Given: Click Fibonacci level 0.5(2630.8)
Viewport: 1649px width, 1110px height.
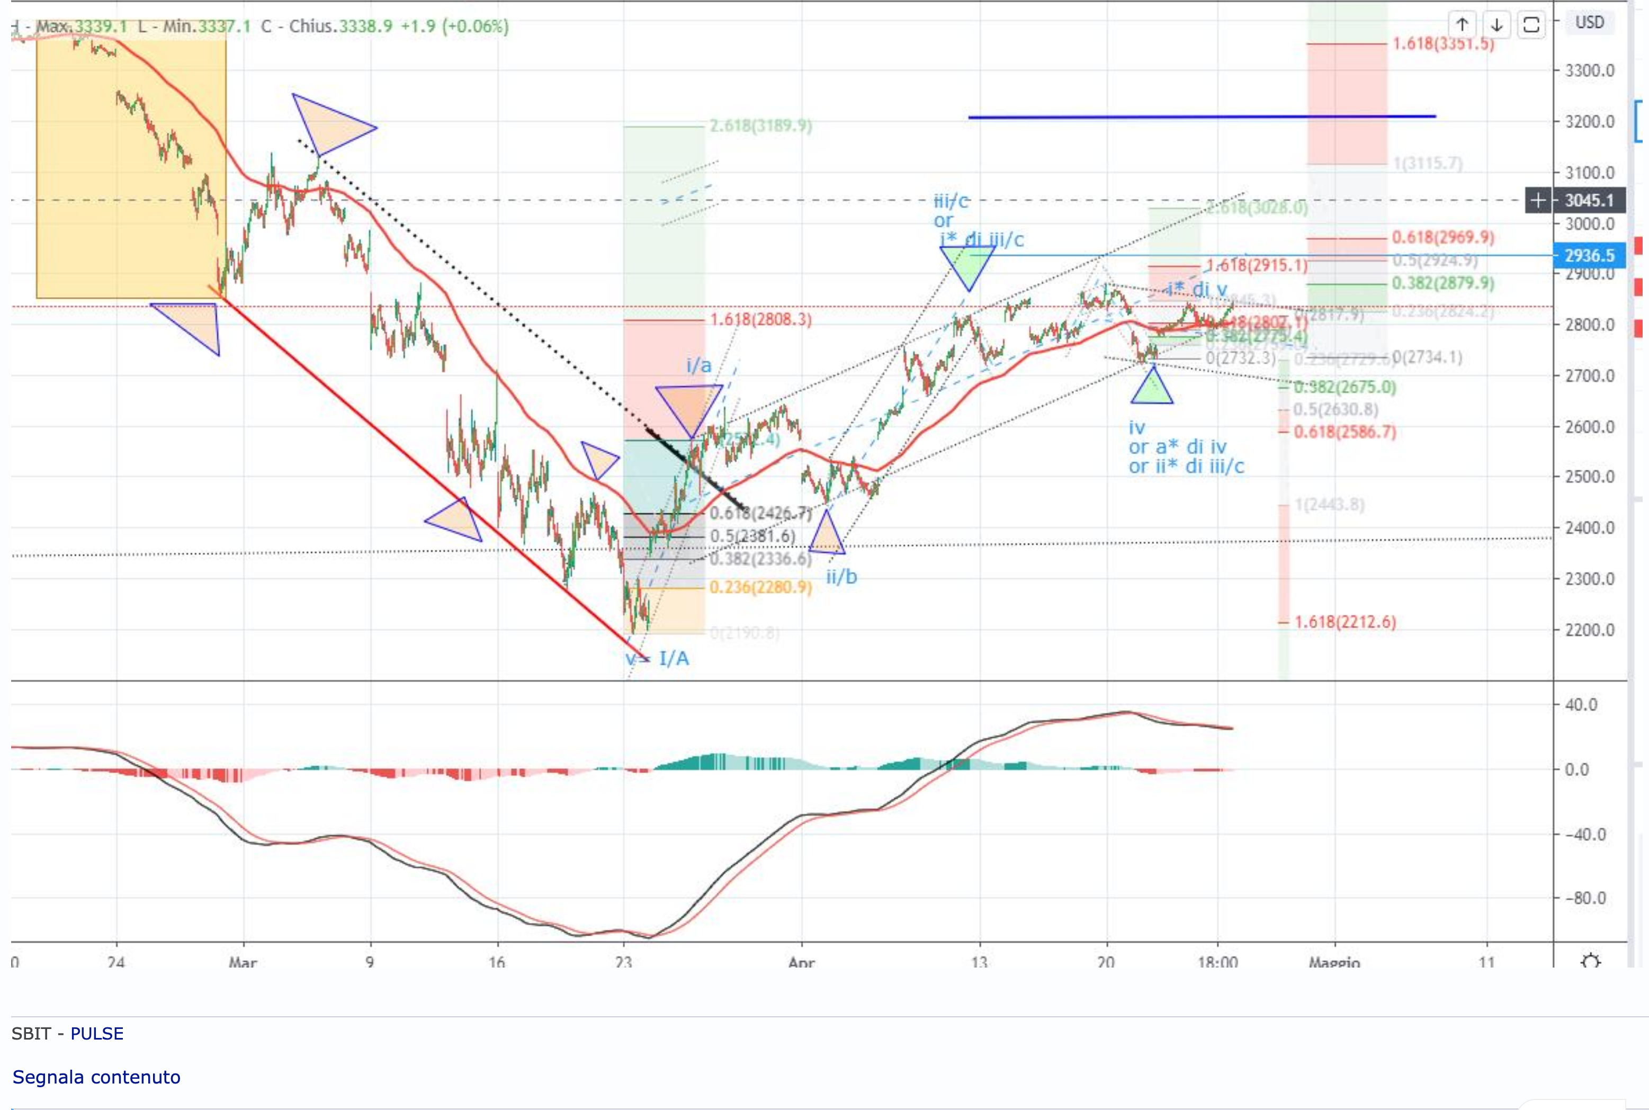Looking at the screenshot, I should 1336,409.
